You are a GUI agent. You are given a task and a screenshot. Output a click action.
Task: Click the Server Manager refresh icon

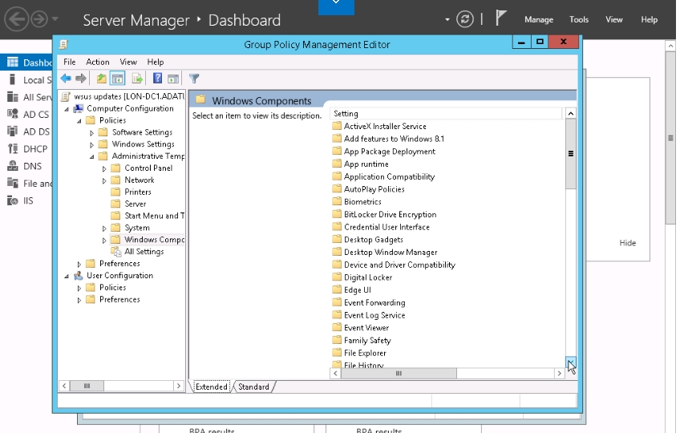pos(464,19)
